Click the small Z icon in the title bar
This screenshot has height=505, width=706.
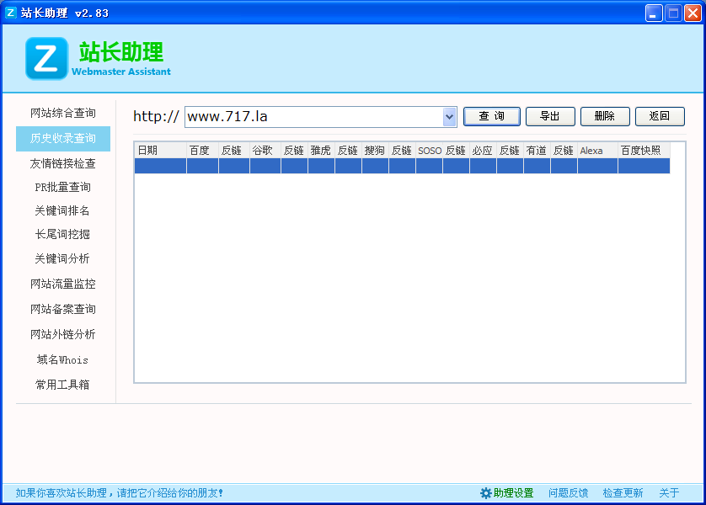pyautogui.click(x=10, y=13)
